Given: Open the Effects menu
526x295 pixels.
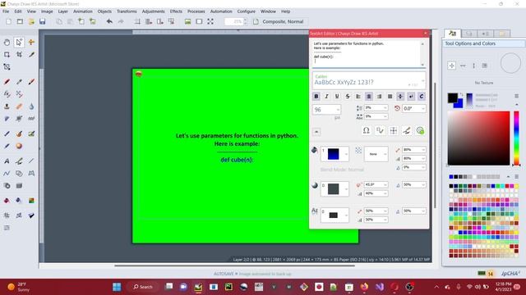Looking at the screenshot, I should (x=176, y=11).
